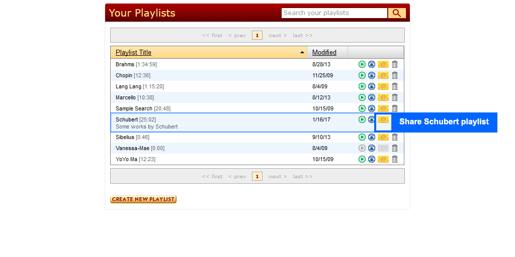Screen dimensions: 515x257
Task: Open the Sample Search playlist
Action: pos(134,108)
